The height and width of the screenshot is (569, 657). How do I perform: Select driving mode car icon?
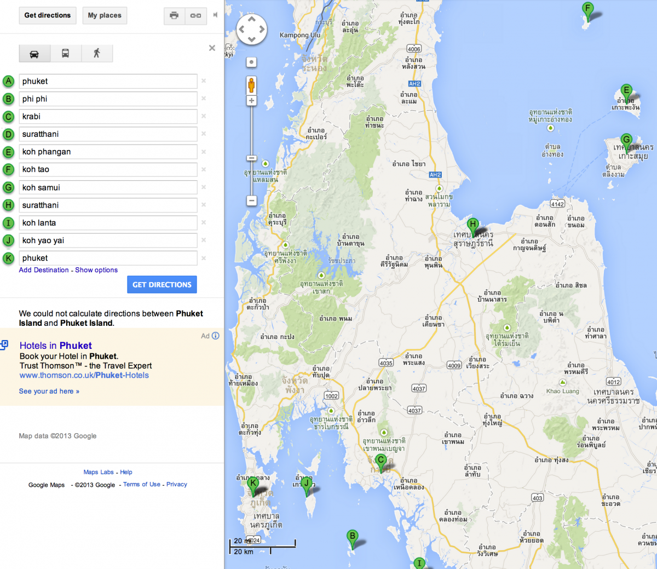click(x=34, y=54)
